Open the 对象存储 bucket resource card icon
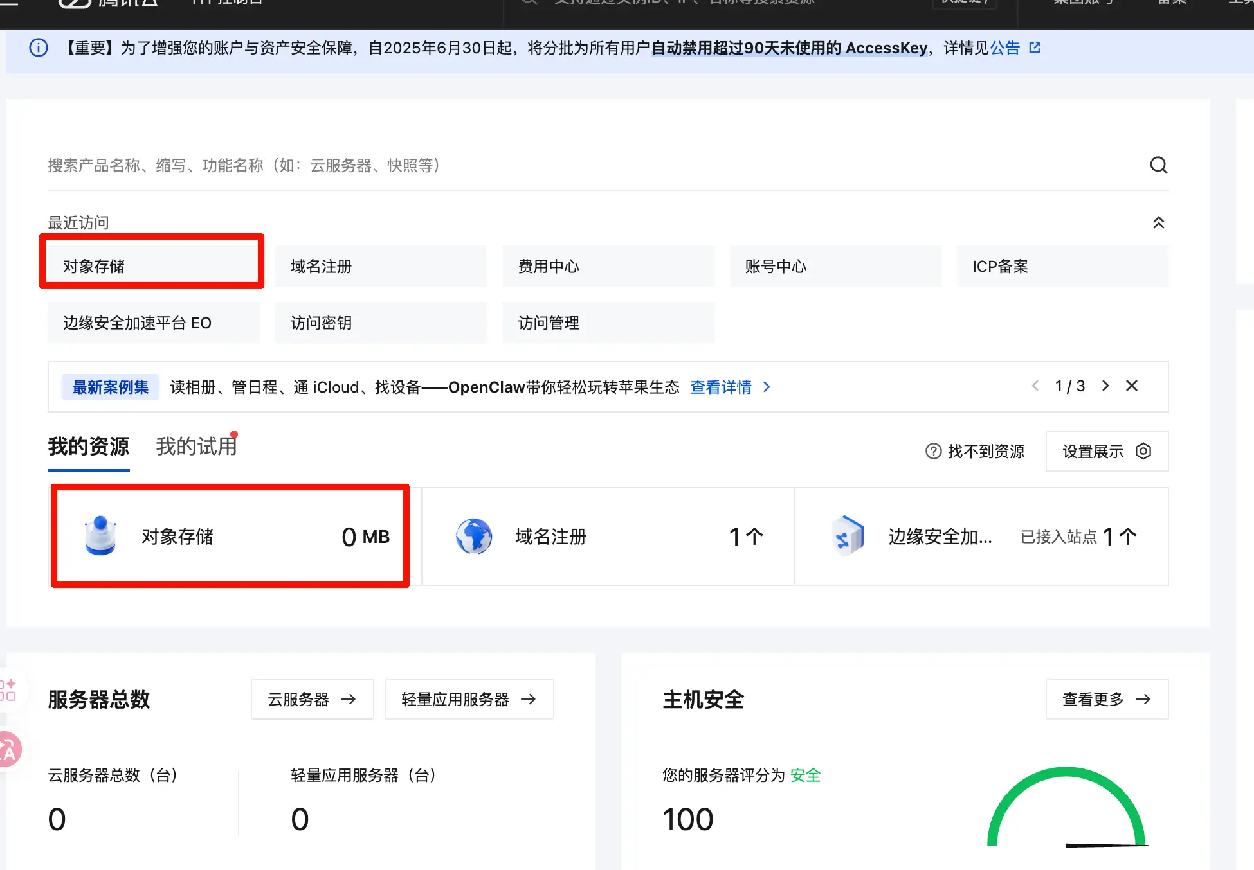This screenshot has height=870, width=1254. [100, 536]
